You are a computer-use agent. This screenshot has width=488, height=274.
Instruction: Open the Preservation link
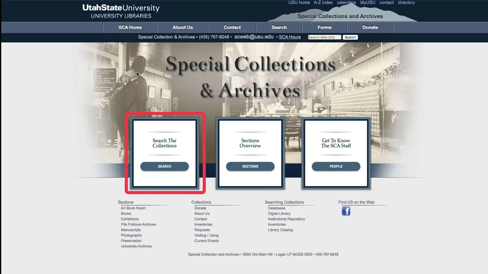pyautogui.click(x=131, y=241)
